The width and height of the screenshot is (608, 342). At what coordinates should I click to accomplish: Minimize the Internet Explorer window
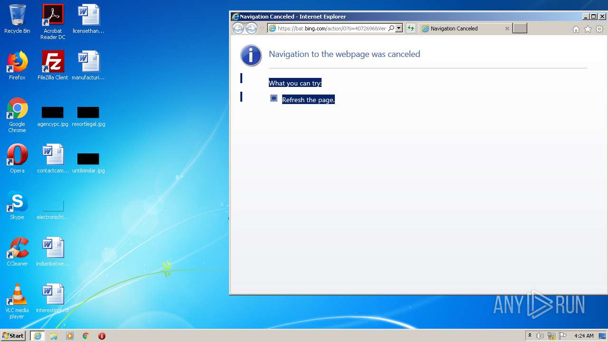586,17
